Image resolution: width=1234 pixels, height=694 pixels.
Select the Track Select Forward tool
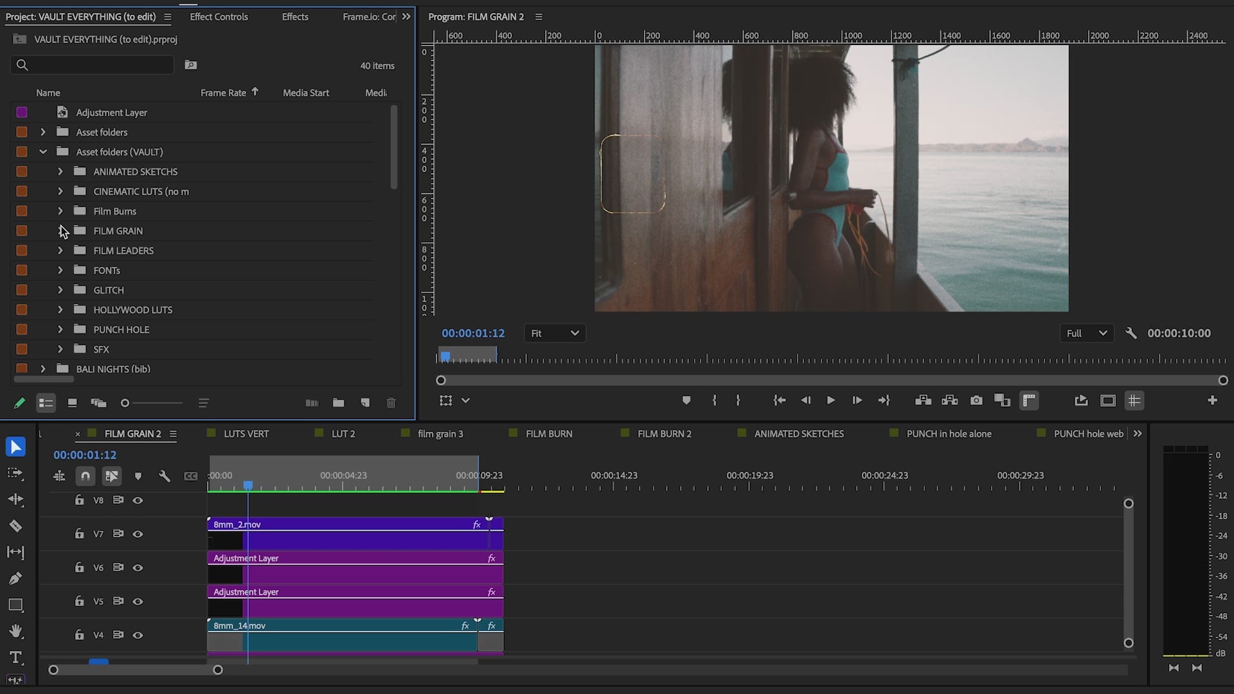15,474
